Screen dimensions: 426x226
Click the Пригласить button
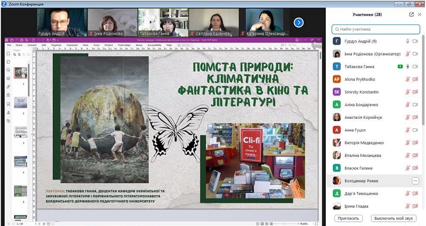coord(348,218)
